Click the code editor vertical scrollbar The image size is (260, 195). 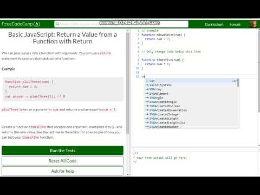pos(259,71)
